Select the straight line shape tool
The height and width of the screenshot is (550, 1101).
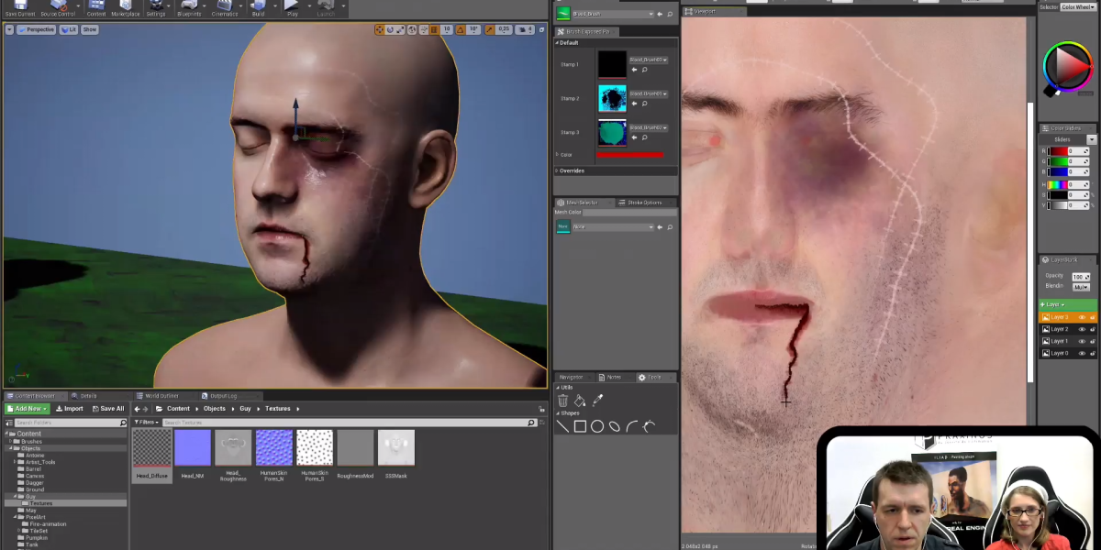pos(563,426)
